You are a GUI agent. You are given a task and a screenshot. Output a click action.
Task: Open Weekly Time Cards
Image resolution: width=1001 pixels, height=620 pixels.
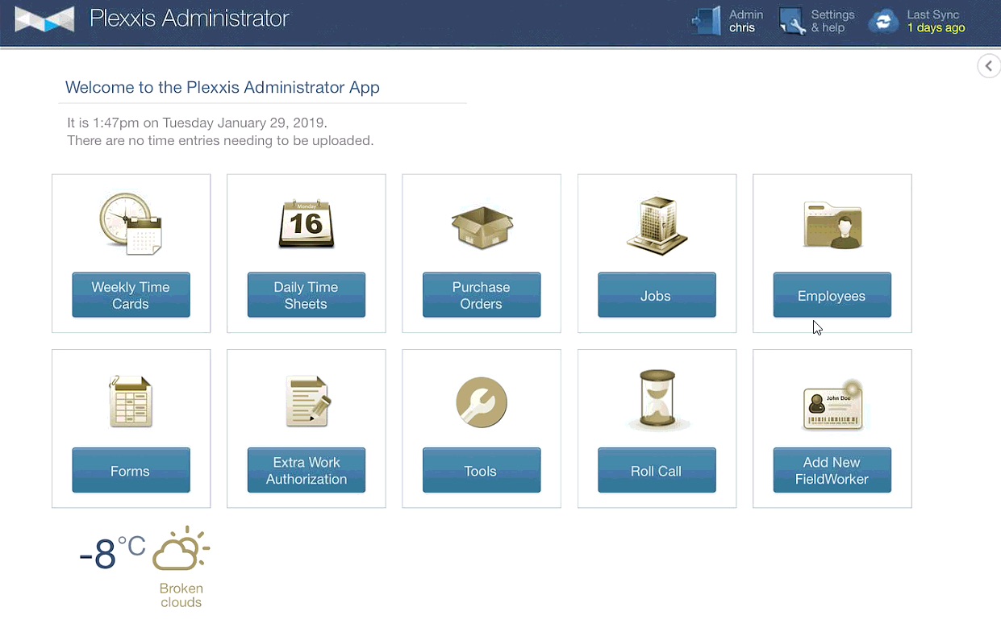(131, 295)
